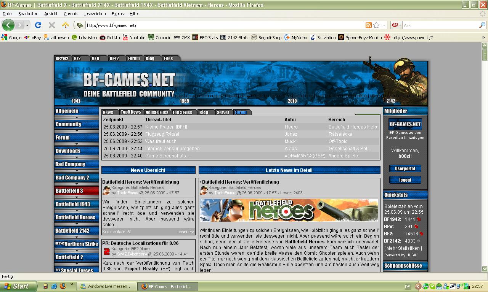Viewport: 488px width, 292px height.
Task: Open the Mehr Statistiken link
Action: pos(403,248)
